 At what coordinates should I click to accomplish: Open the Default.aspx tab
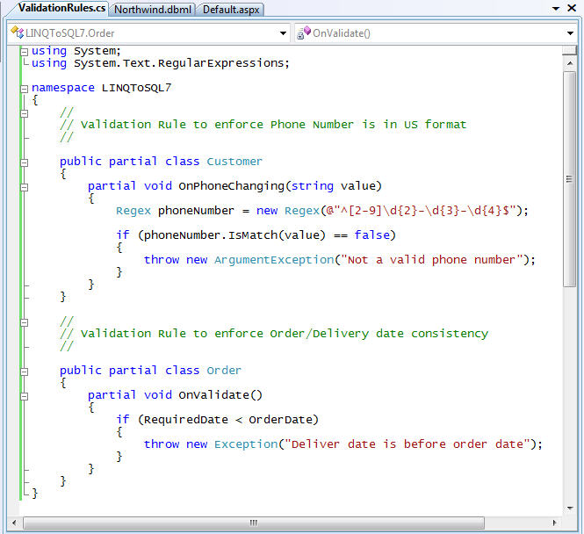(231, 10)
